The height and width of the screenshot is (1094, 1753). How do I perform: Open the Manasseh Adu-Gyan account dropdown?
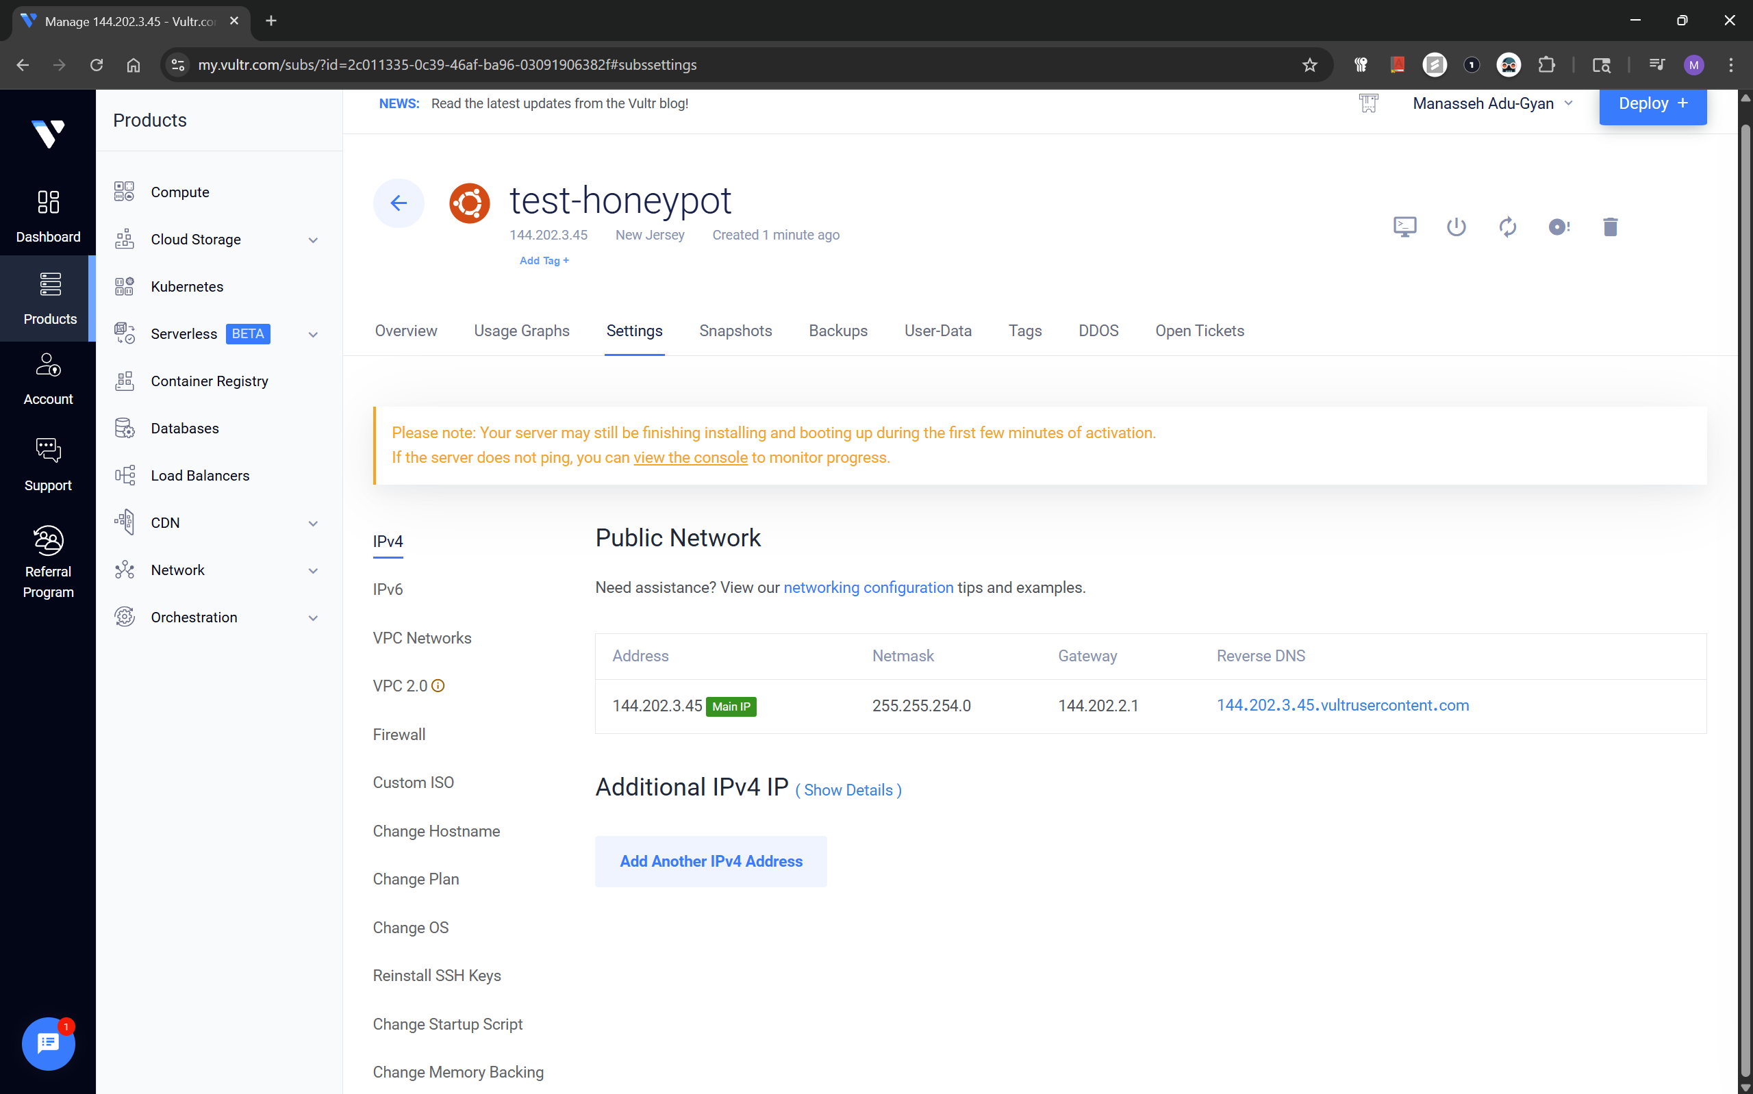click(x=1492, y=103)
